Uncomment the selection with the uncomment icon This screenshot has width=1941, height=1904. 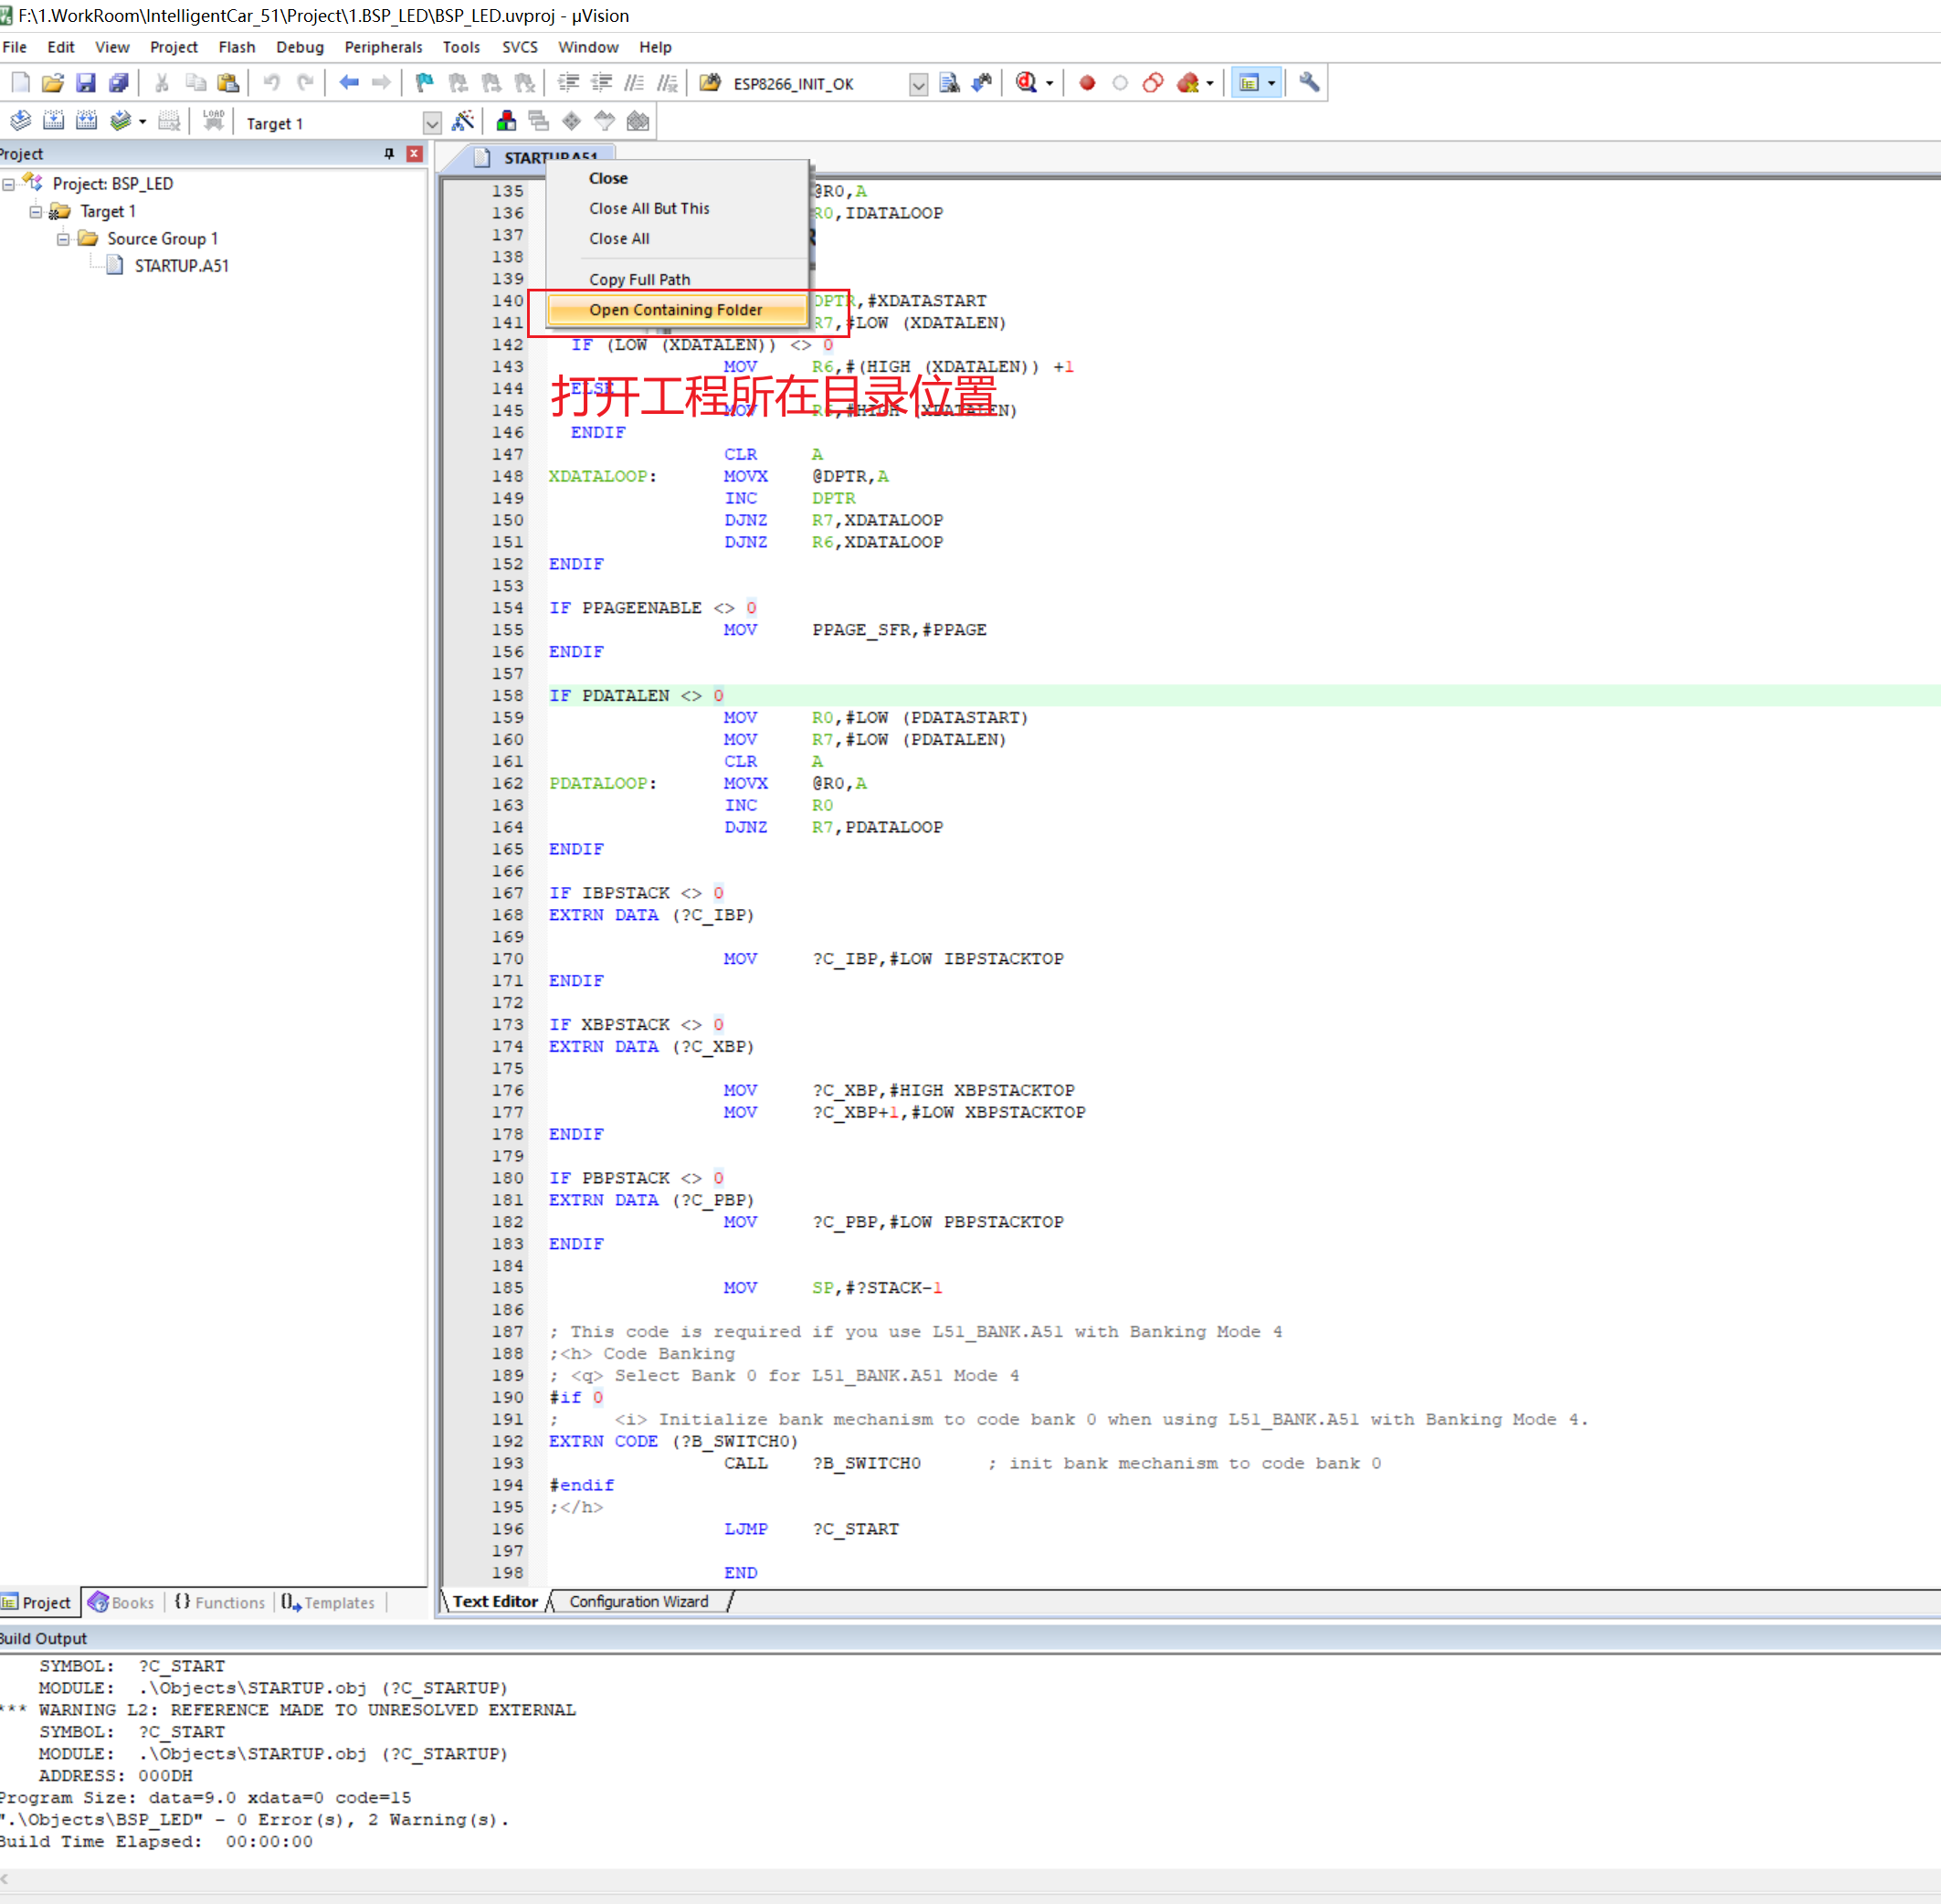tap(667, 83)
